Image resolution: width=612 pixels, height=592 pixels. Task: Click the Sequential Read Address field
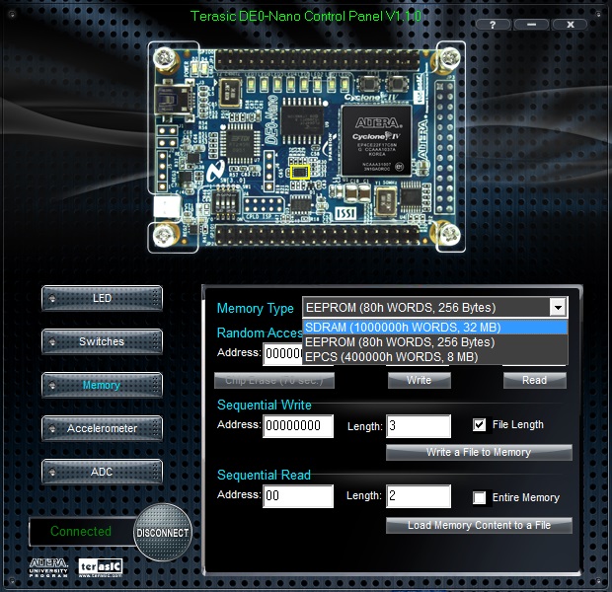tap(298, 496)
